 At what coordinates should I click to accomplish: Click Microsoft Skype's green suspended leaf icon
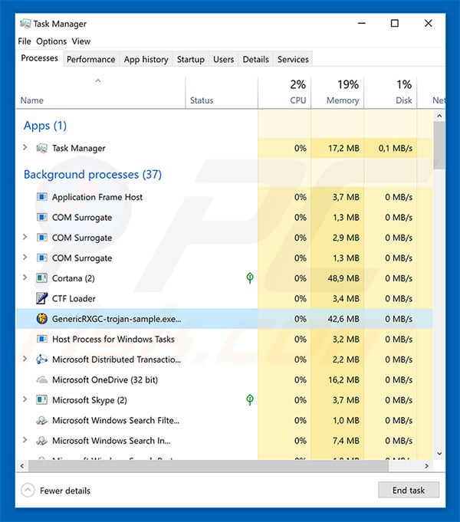(x=250, y=400)
